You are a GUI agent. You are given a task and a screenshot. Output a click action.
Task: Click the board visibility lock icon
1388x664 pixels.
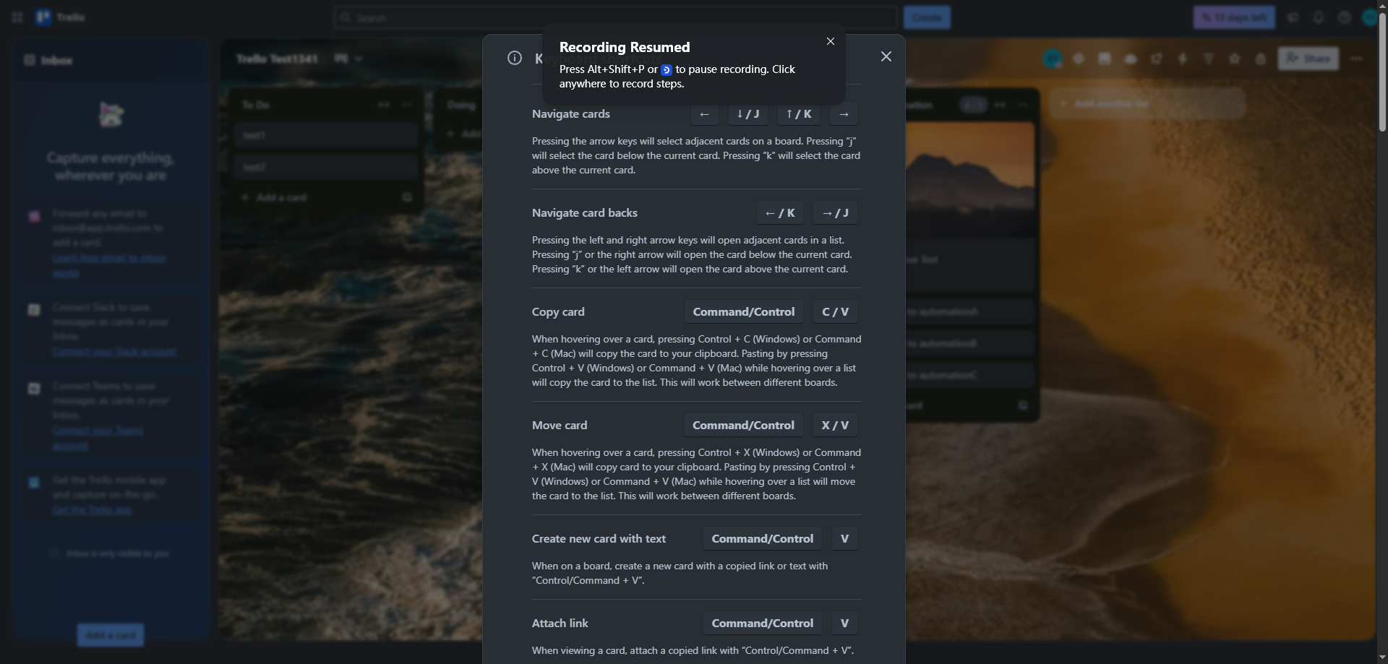click(x=1261, y=59)
